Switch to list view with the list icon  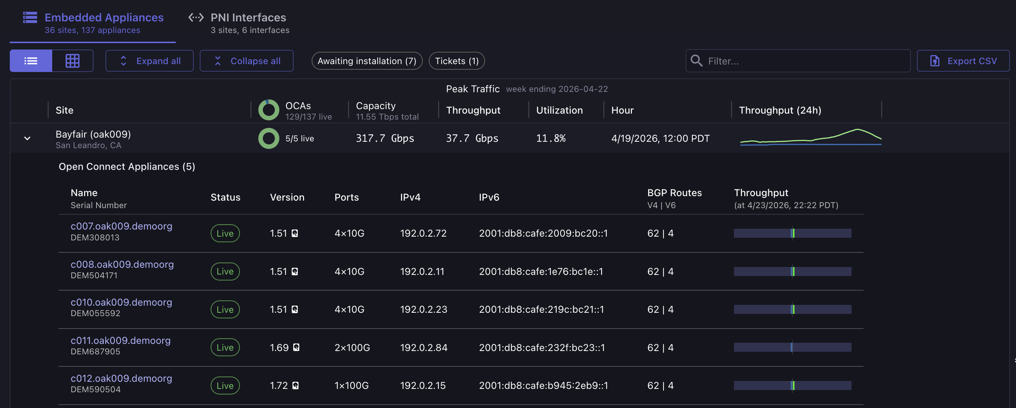point(31,61)
